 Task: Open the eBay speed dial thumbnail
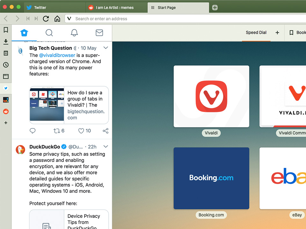coord(283,178)
